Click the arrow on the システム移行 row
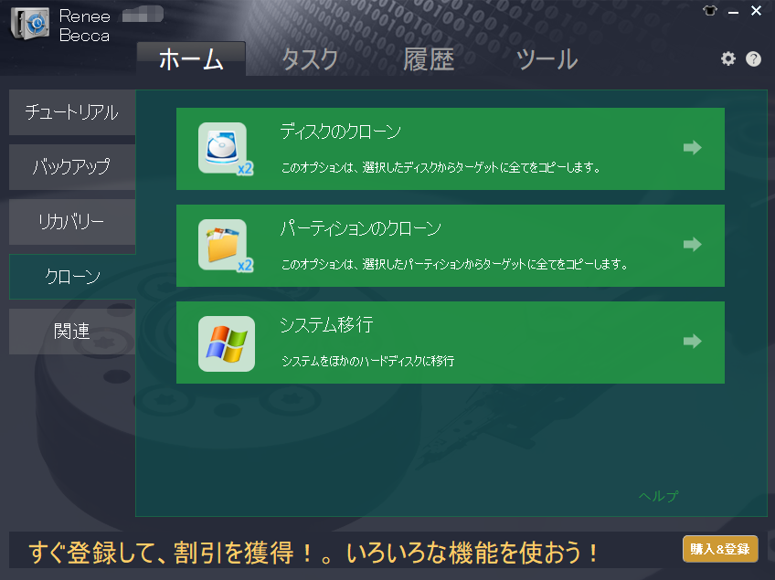Screen dimensions: 775x580 [693, 342]
